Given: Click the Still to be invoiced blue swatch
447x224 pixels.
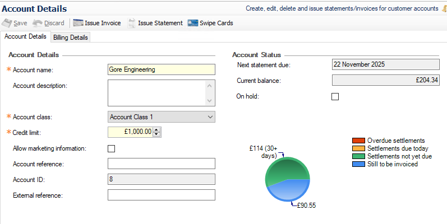Looking at the screenshot, I should pyautogui.click(x=358, y=164).
